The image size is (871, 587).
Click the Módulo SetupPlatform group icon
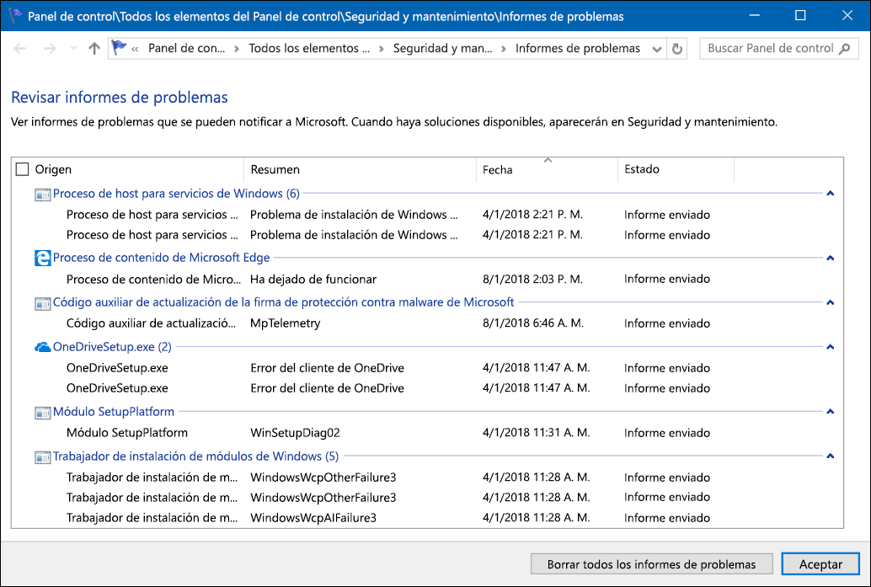click(43, 412)
